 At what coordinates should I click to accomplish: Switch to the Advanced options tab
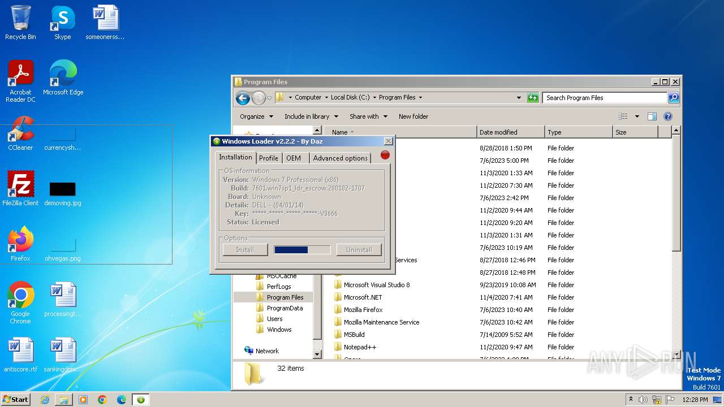pos(340,158)
